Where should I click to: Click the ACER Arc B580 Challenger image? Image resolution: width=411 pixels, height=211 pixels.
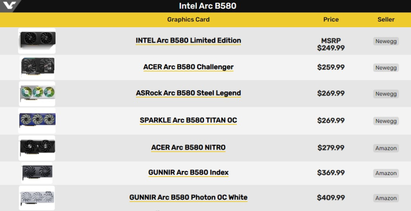pos(37,67)
